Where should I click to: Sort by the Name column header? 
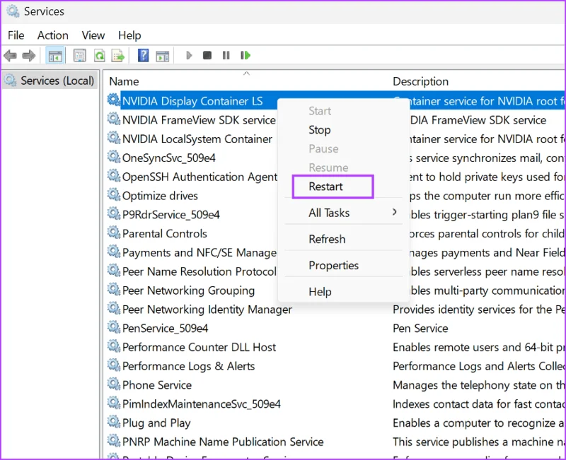point(124,81)
